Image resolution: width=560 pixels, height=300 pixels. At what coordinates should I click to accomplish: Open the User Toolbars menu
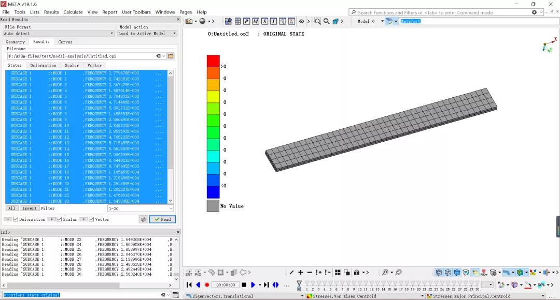[136, 12]
